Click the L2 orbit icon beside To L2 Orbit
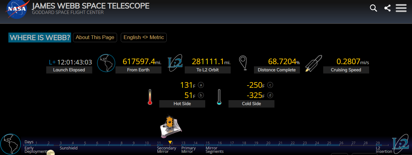The width and height of the screenshot is (412, 155). pos(175,64)
